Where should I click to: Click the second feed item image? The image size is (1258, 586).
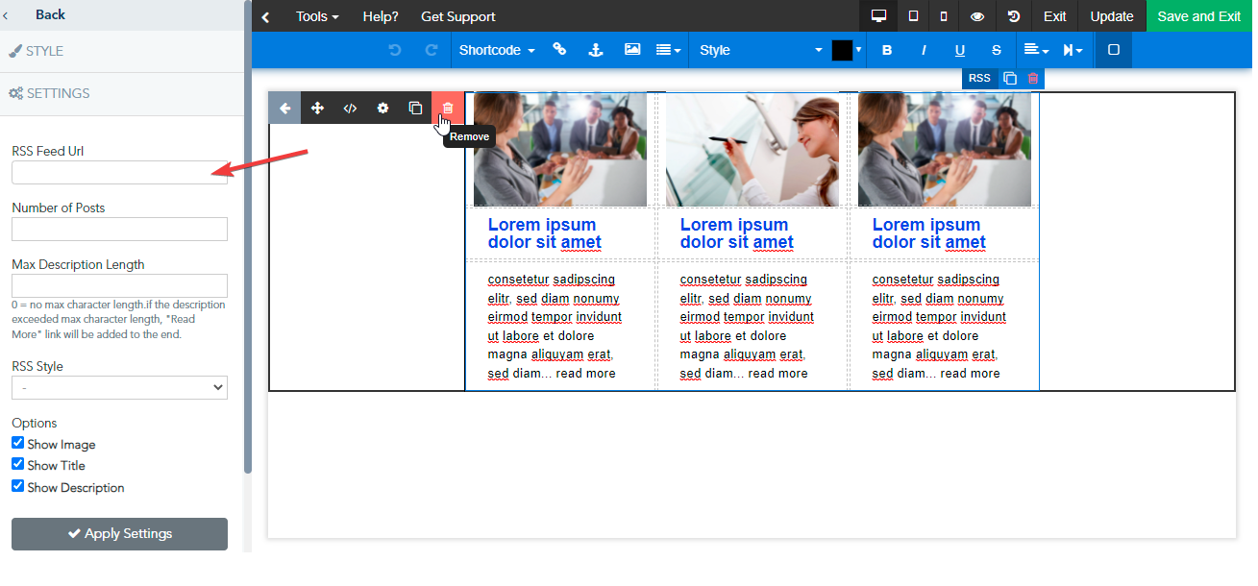tap(752, 149)
